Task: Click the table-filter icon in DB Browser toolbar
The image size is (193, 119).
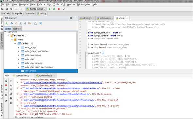Action: (x=29, y=23)
